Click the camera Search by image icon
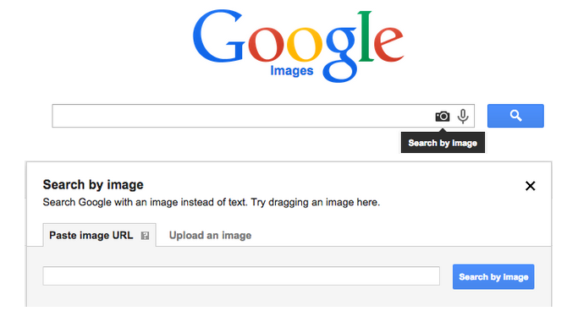The image size is (578, 322). (x=443, y=117)
